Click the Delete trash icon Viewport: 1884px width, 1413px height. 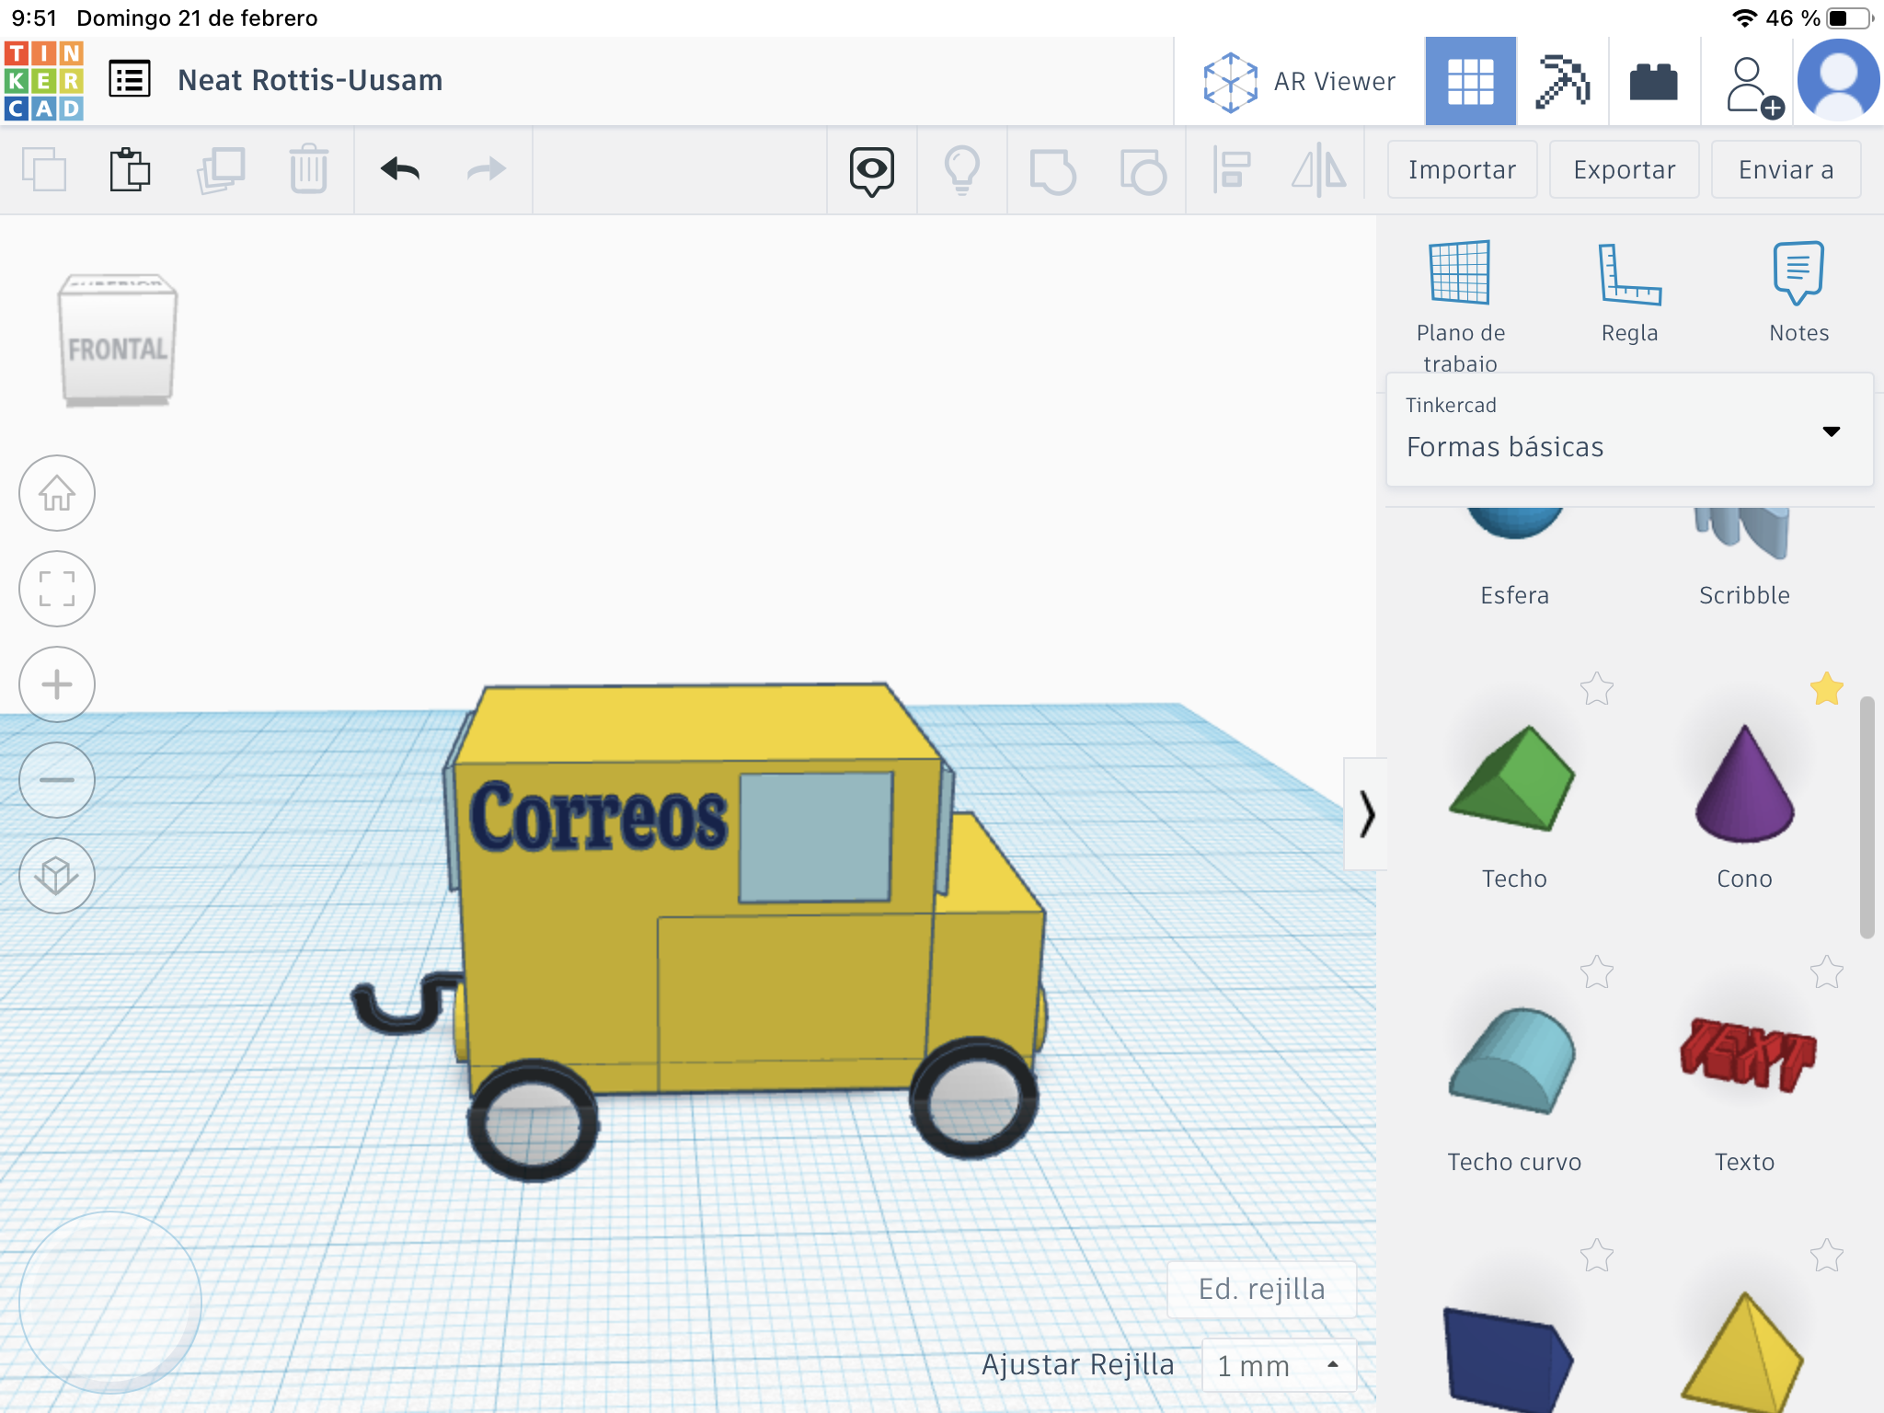point(308,169)
